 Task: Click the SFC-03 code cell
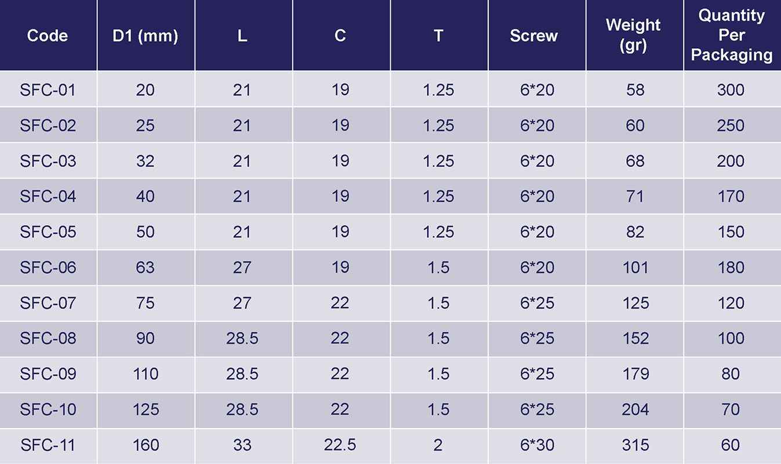pos(48,161)
